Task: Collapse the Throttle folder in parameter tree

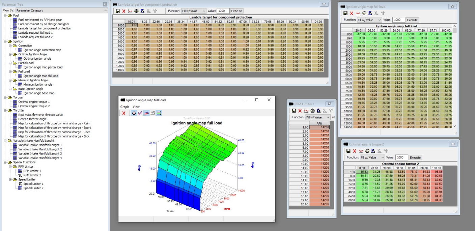Action: tap(5, 110)
